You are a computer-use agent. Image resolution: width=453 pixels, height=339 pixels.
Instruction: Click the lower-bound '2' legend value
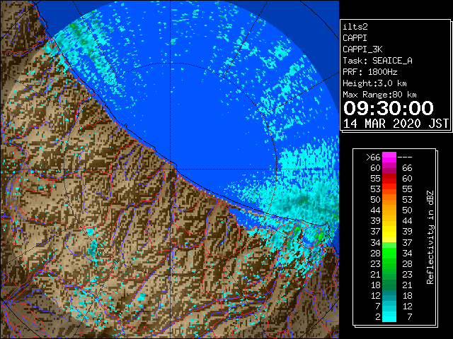378,317
